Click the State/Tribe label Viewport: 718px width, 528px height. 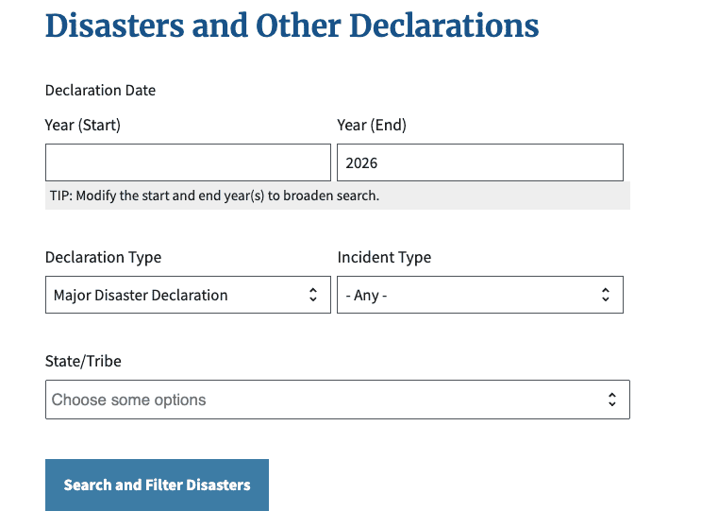(x=83, y=361)
